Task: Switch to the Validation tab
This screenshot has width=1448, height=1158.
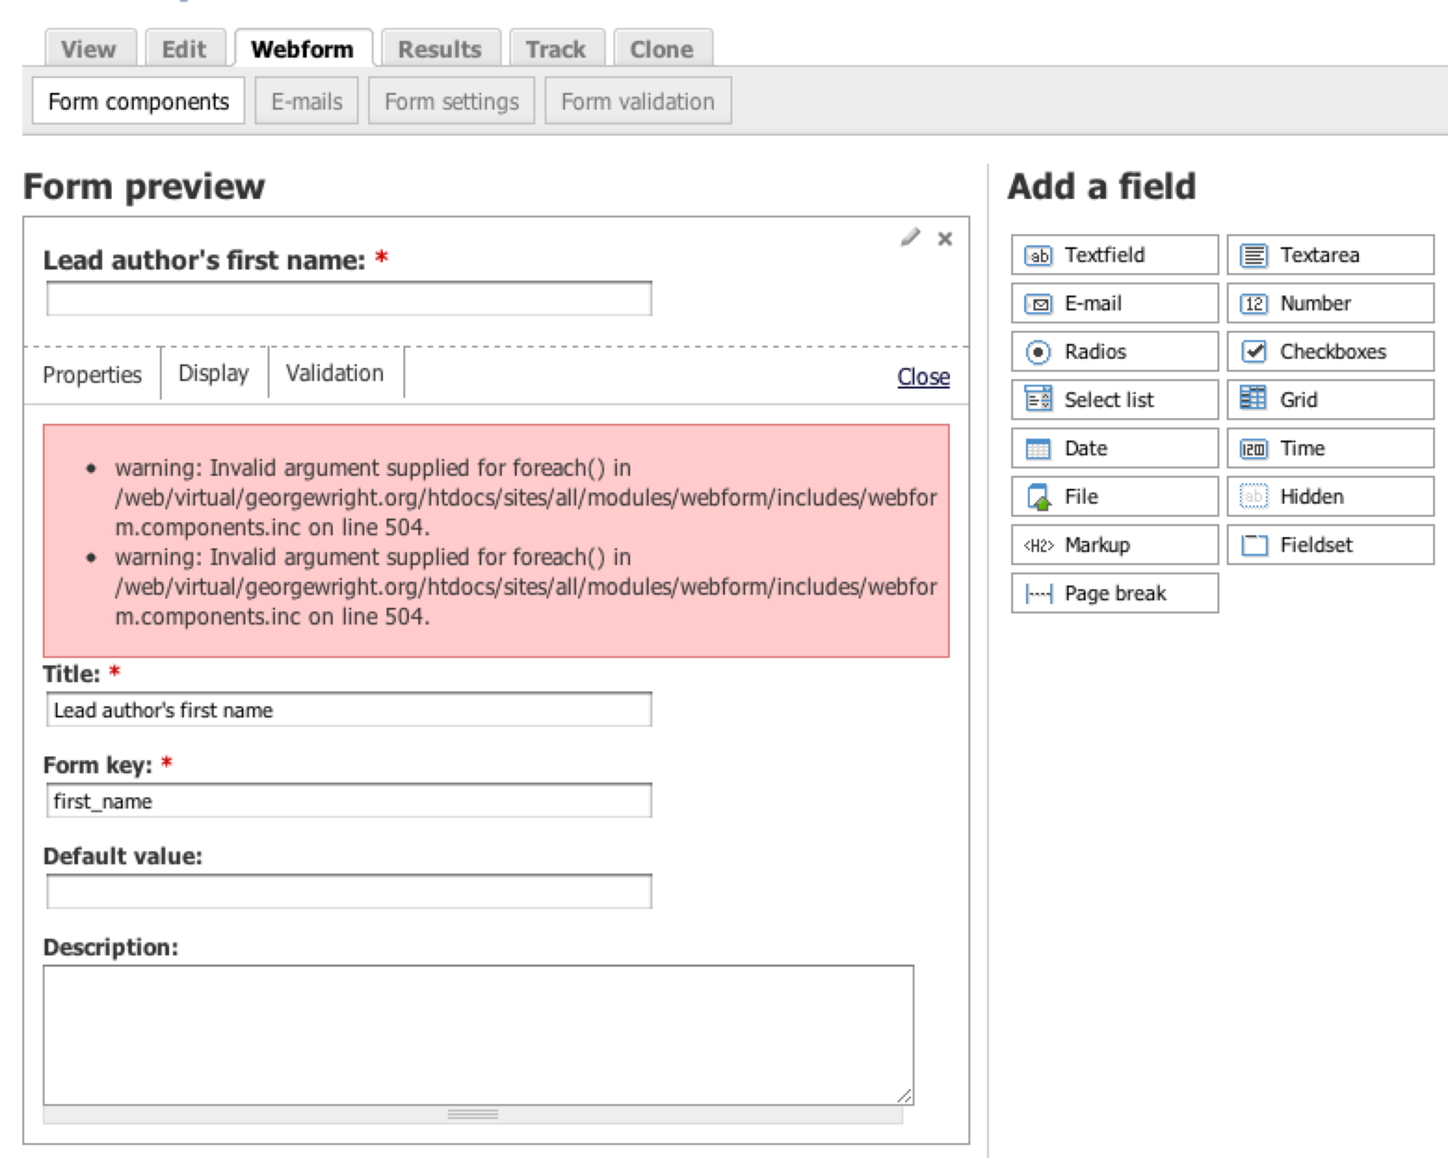Action: coord(336,374)
